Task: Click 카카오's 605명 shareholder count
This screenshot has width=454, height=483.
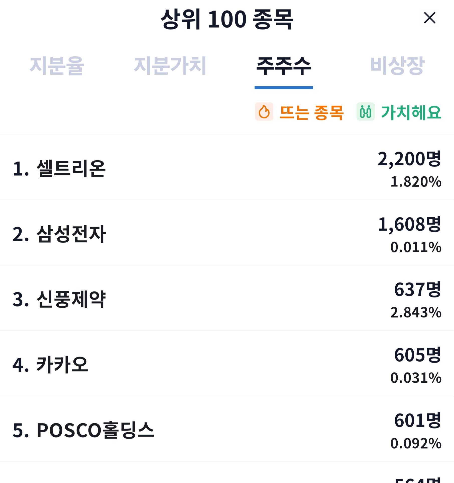Action: click(417, 355)
